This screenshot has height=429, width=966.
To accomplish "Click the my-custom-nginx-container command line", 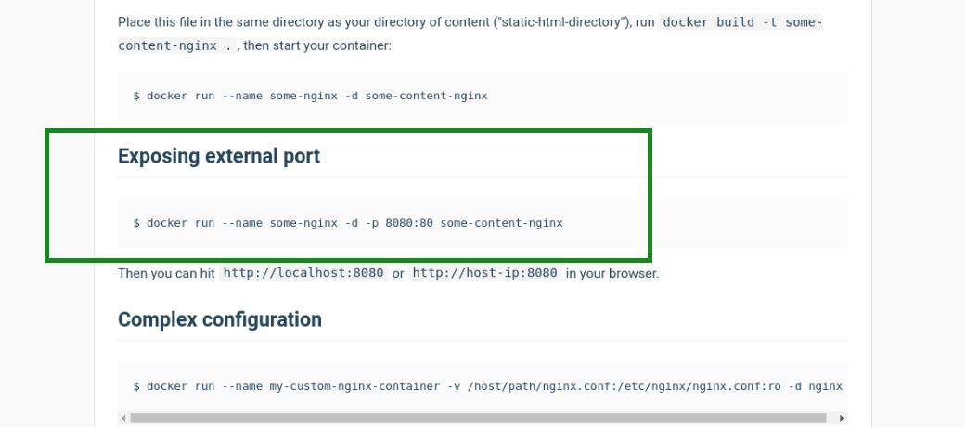I will [x=487, y=386].
